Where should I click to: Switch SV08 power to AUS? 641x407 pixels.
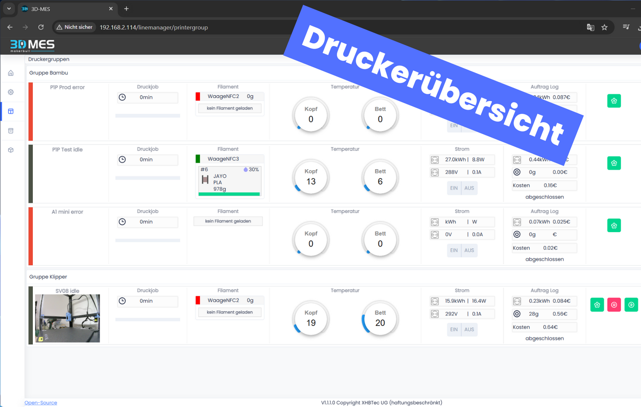click(x=469, y=329)
